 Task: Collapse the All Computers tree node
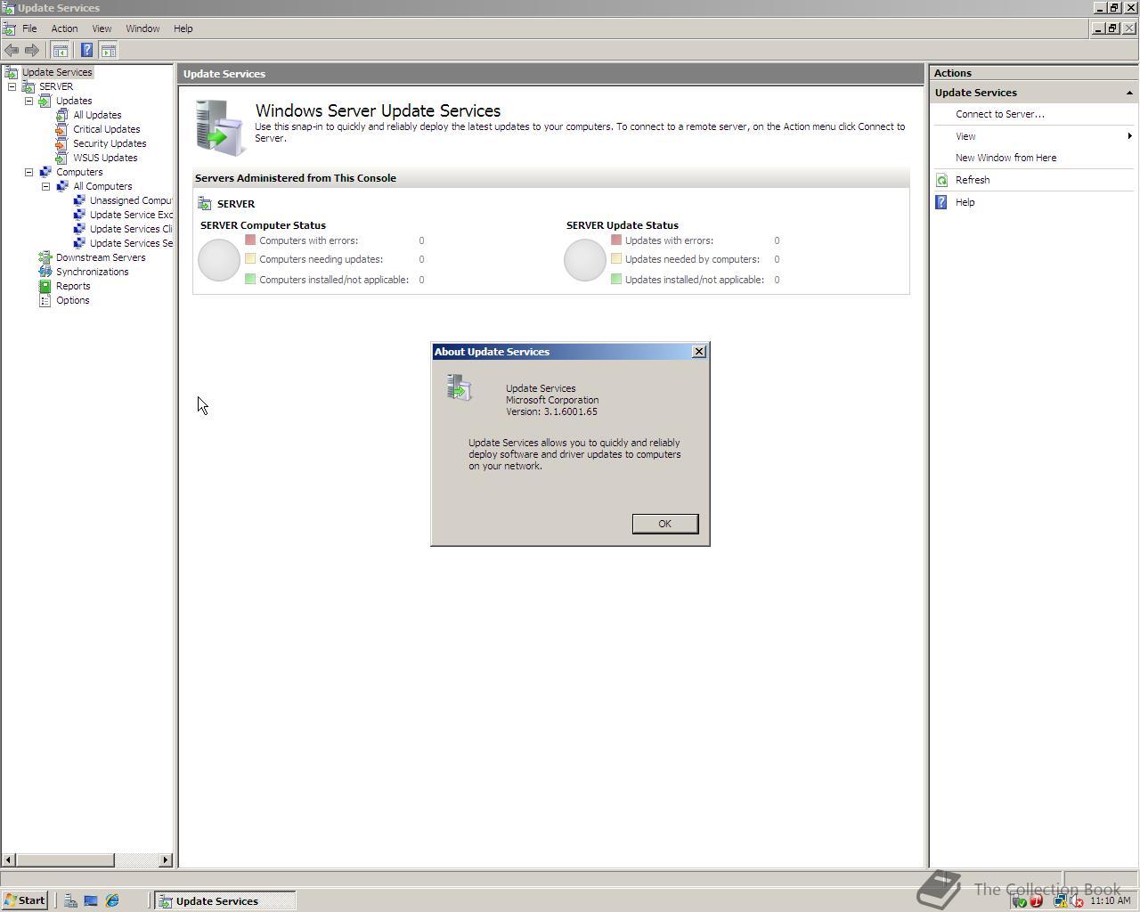click(45, 186)
